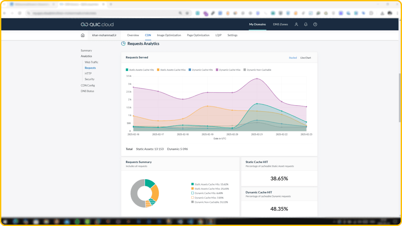Click the 48.35% Dynamic Cache HIT value

279,209
